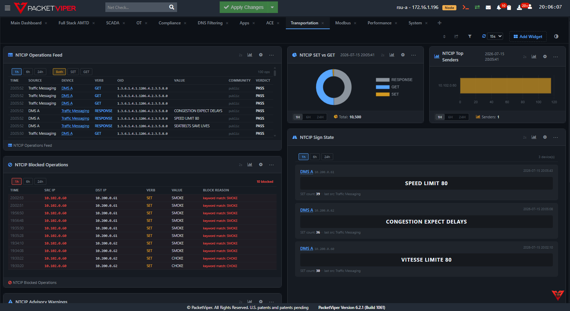Click the Net Check search magnifier

(172, 7)
